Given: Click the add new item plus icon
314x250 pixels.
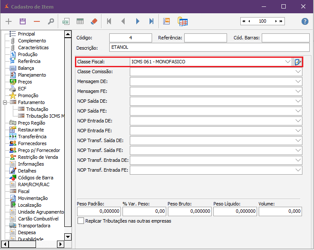Looking at the screenshot, I should [x=9, y=21].
